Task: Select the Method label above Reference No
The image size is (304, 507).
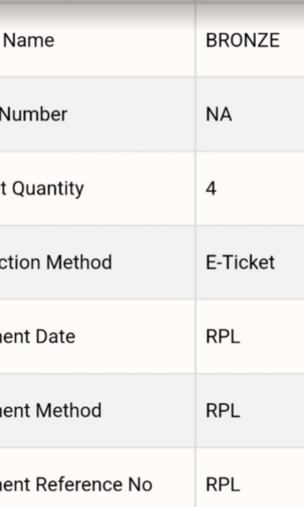Action: click(51, 411)
